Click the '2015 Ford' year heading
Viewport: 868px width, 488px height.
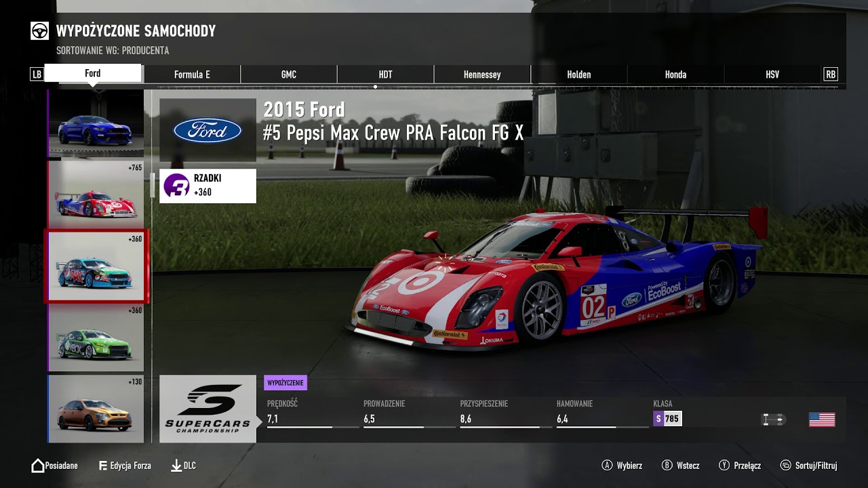[304, 110]
